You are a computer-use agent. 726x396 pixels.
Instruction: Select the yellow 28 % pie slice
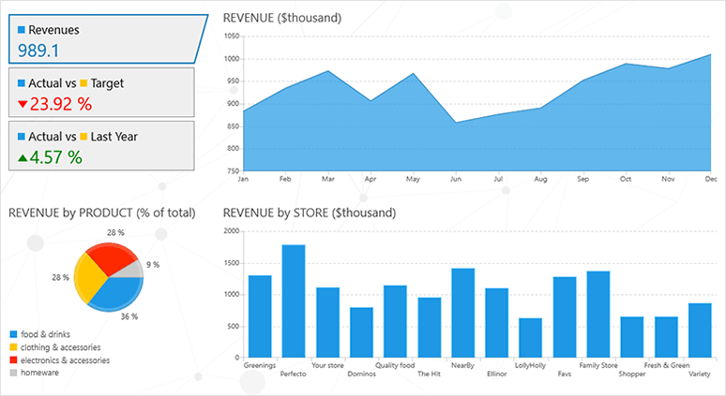click(x=88, y=279)
